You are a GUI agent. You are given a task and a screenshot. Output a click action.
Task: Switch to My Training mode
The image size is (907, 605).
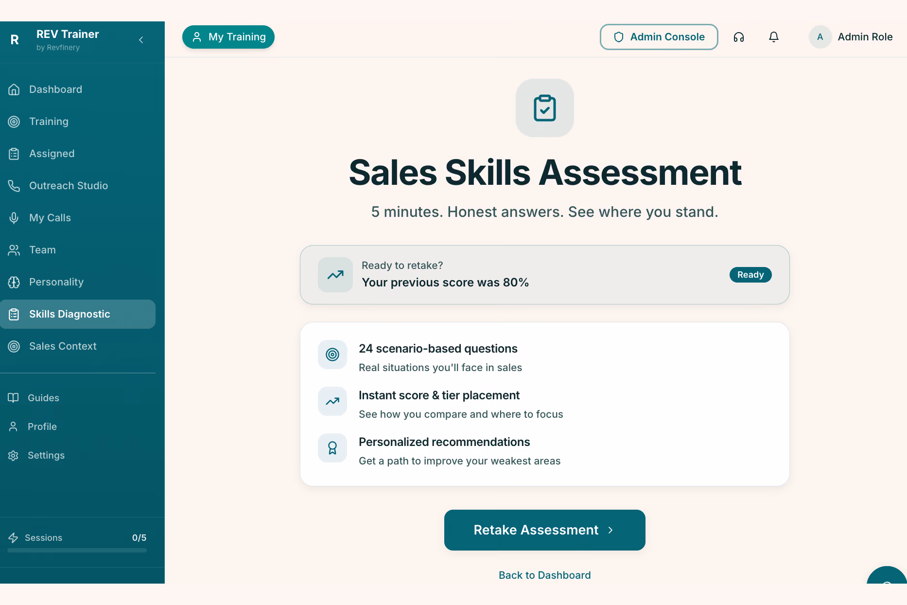coord(228,37)
